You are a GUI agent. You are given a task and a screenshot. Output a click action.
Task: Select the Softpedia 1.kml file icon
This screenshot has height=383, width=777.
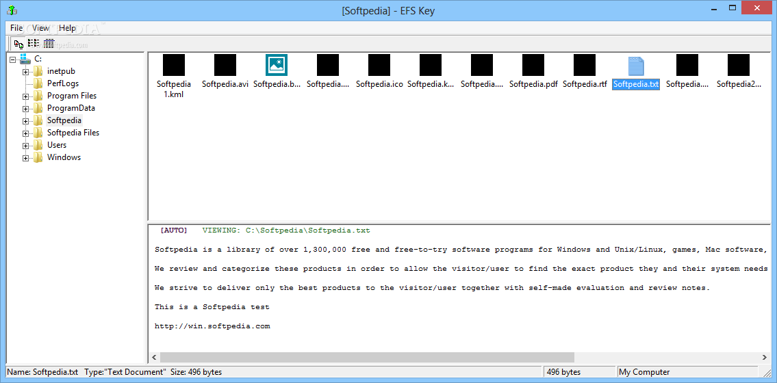tap(173, 66)
